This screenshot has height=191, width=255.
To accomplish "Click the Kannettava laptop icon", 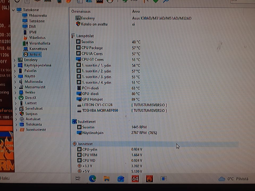I will coord(25,49).
